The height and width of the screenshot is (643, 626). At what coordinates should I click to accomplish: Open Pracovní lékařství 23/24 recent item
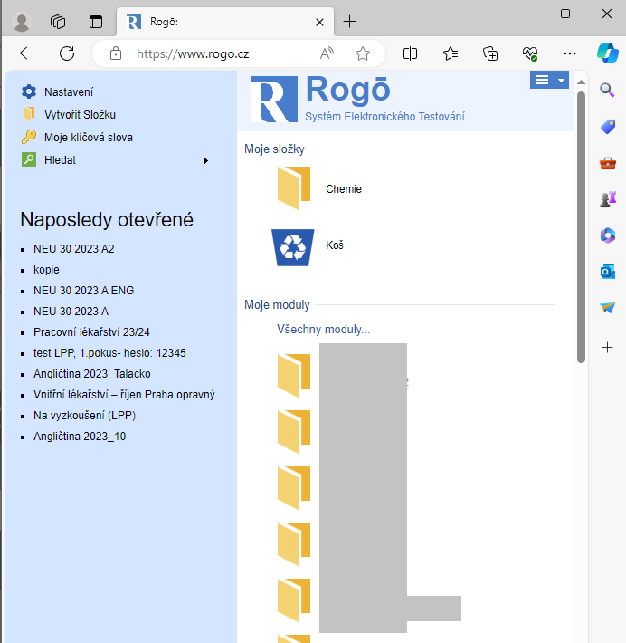click(x=91, y=332)
